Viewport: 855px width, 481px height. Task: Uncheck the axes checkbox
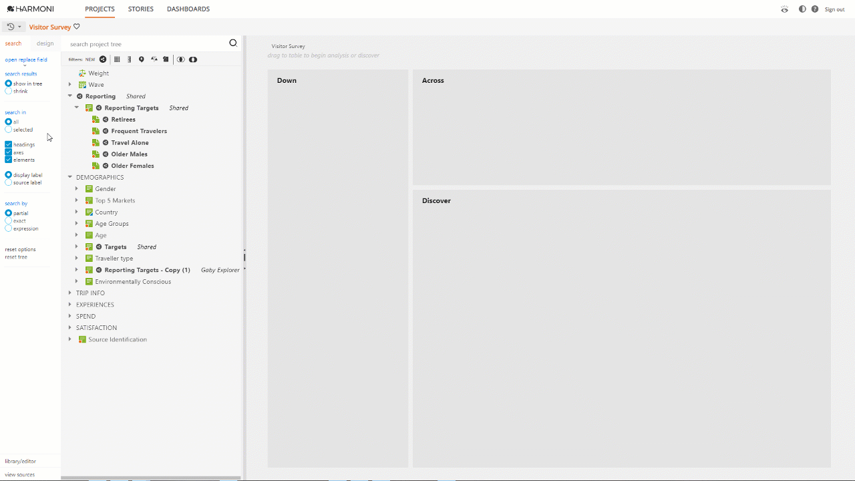[9, 152]
